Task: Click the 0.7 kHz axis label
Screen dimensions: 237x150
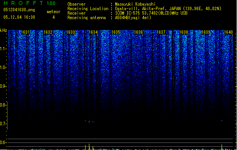Action: coord(3,124)
